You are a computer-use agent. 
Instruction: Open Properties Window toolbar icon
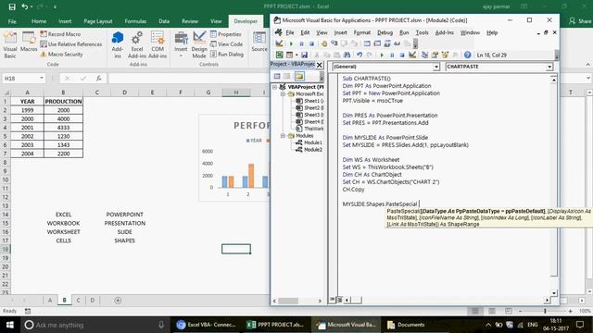pyautogui.click(x=435, y=55)
